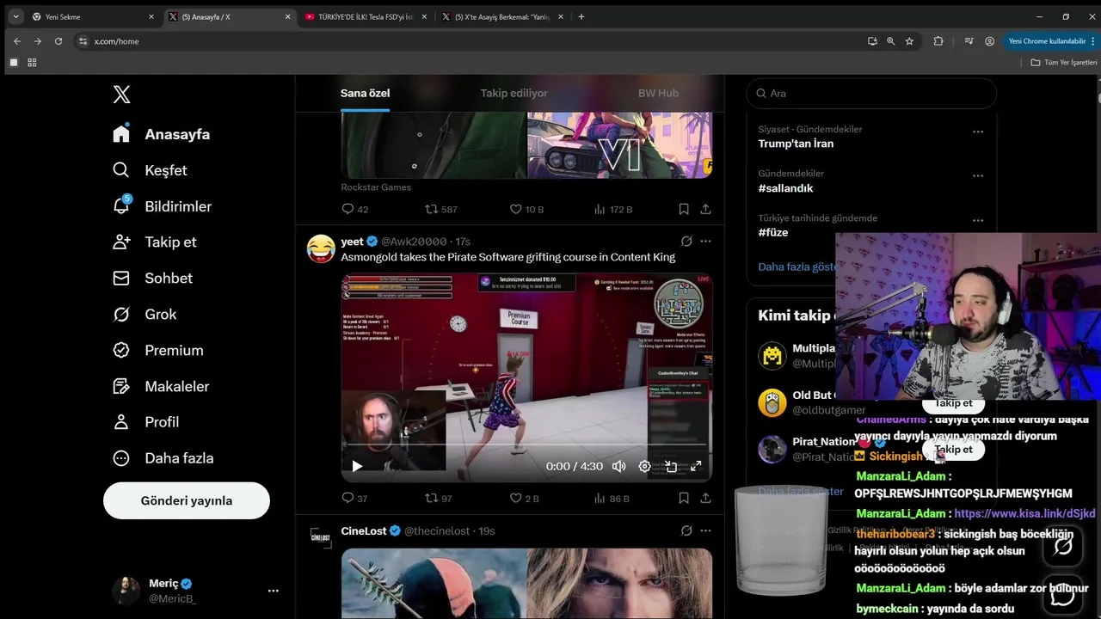Image resolution: width=1101 pixels, height=619 pixels.
Task: Close the Anasayfa / X tab
Action: point(288,16)
